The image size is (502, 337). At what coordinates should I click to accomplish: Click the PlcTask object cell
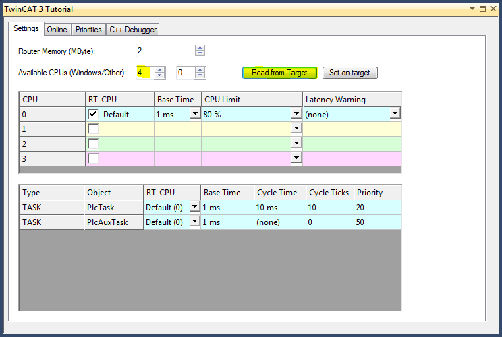[x=113, y=208]
